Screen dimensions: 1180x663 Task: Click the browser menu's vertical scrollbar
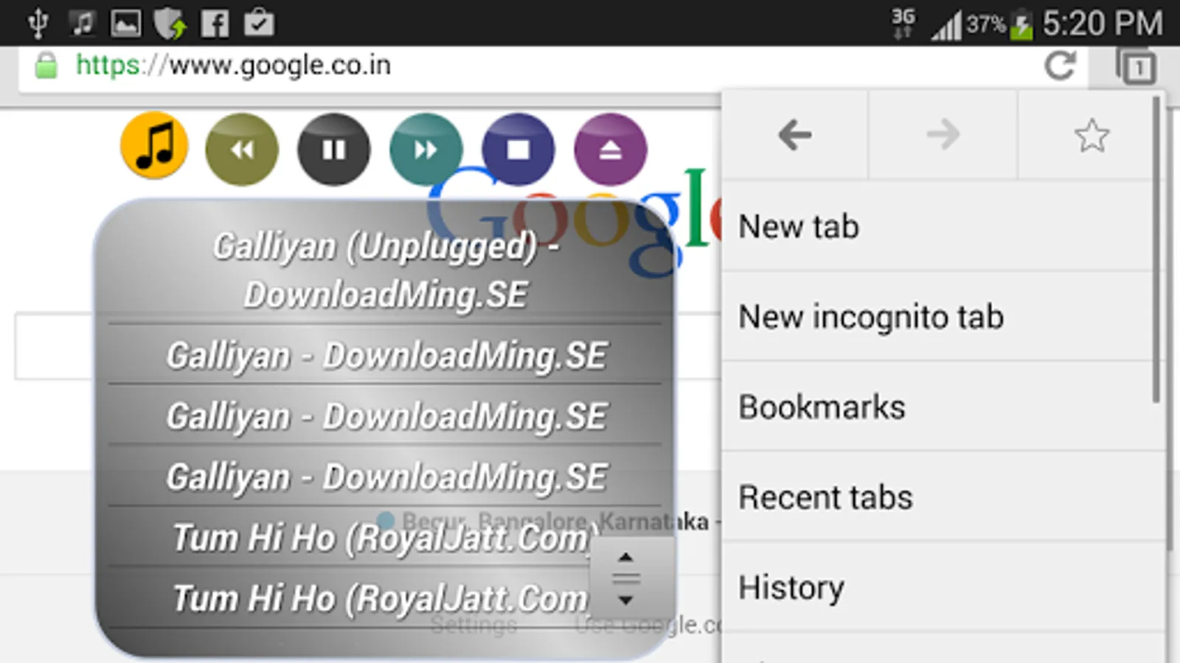pos(1156,250)
